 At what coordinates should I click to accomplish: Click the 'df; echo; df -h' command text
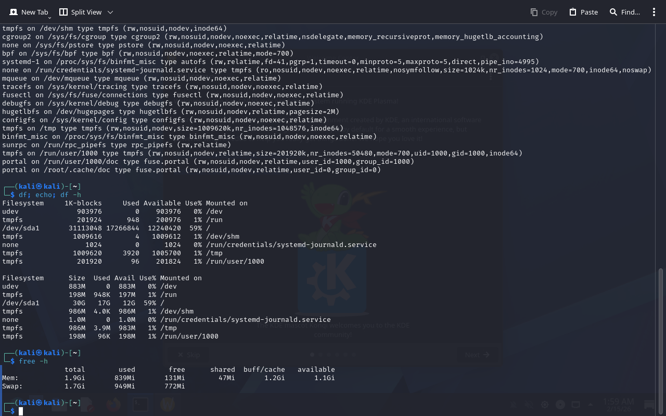50,195
